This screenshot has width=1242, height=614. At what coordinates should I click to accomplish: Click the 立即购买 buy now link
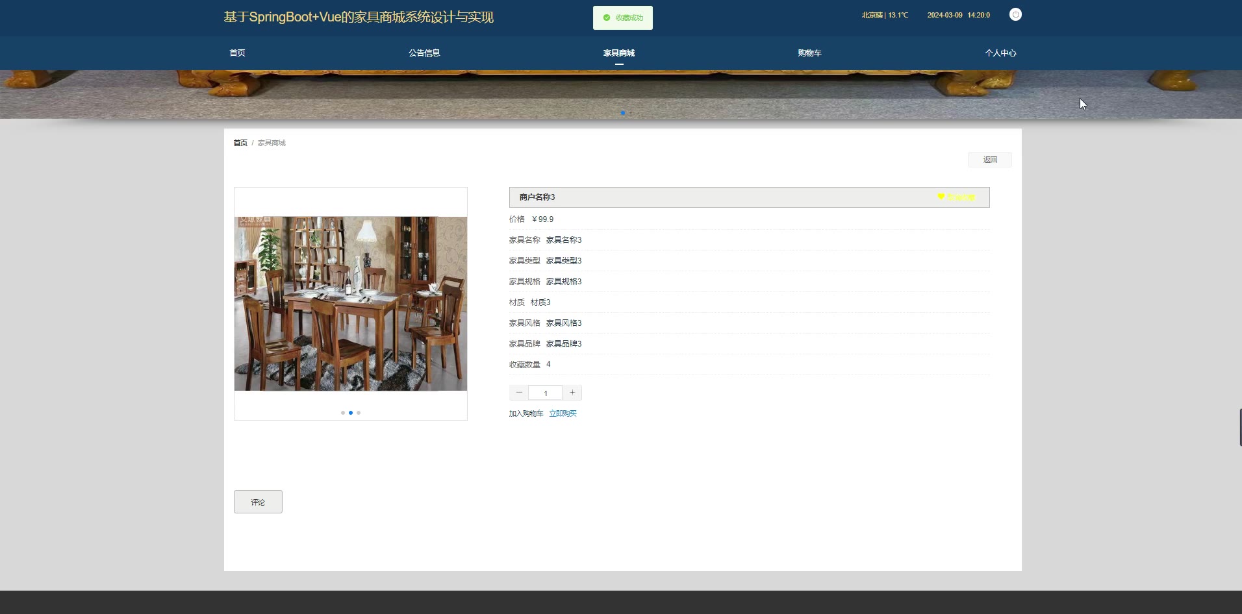tap(563, 413)
